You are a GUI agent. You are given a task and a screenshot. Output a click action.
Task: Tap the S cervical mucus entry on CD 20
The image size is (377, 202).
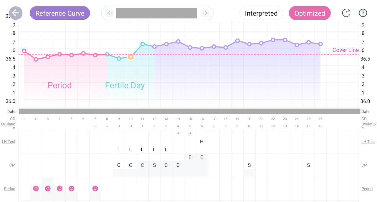pos(249,165)
